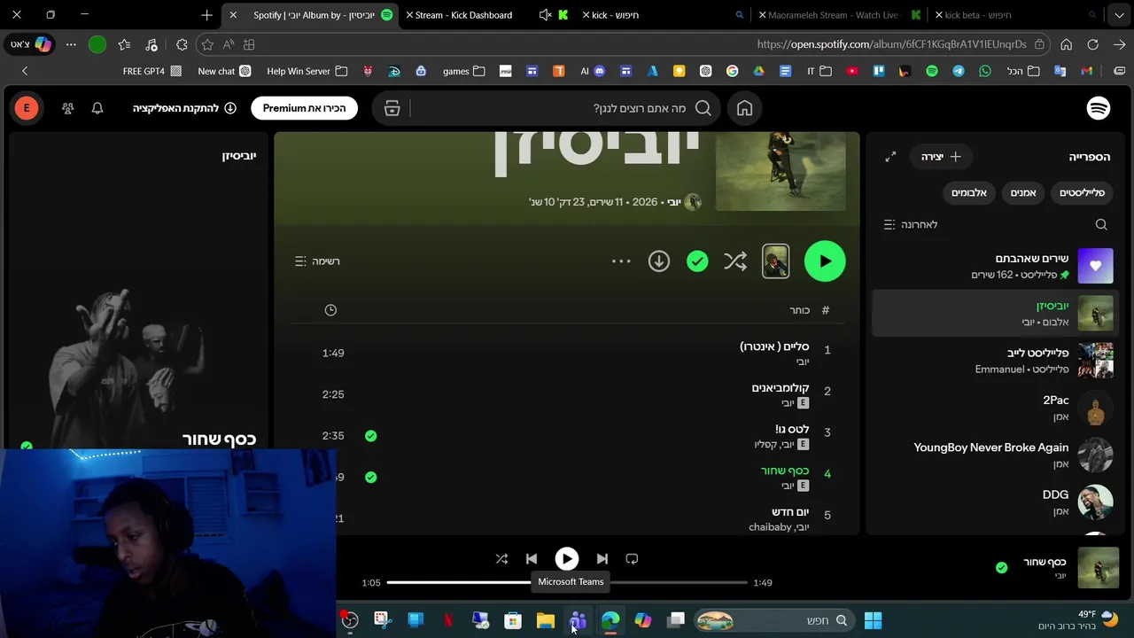Open the IT bookmarks folder
This screenshot has height=638, width=1134.
819,71
